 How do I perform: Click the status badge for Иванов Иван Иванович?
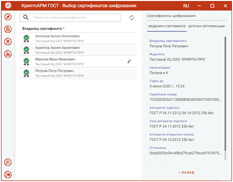[x=26, y=62]
